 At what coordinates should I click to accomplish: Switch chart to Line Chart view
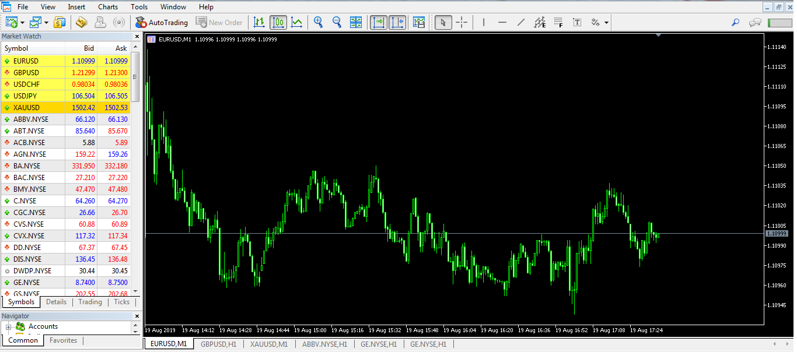click(297, 23)
